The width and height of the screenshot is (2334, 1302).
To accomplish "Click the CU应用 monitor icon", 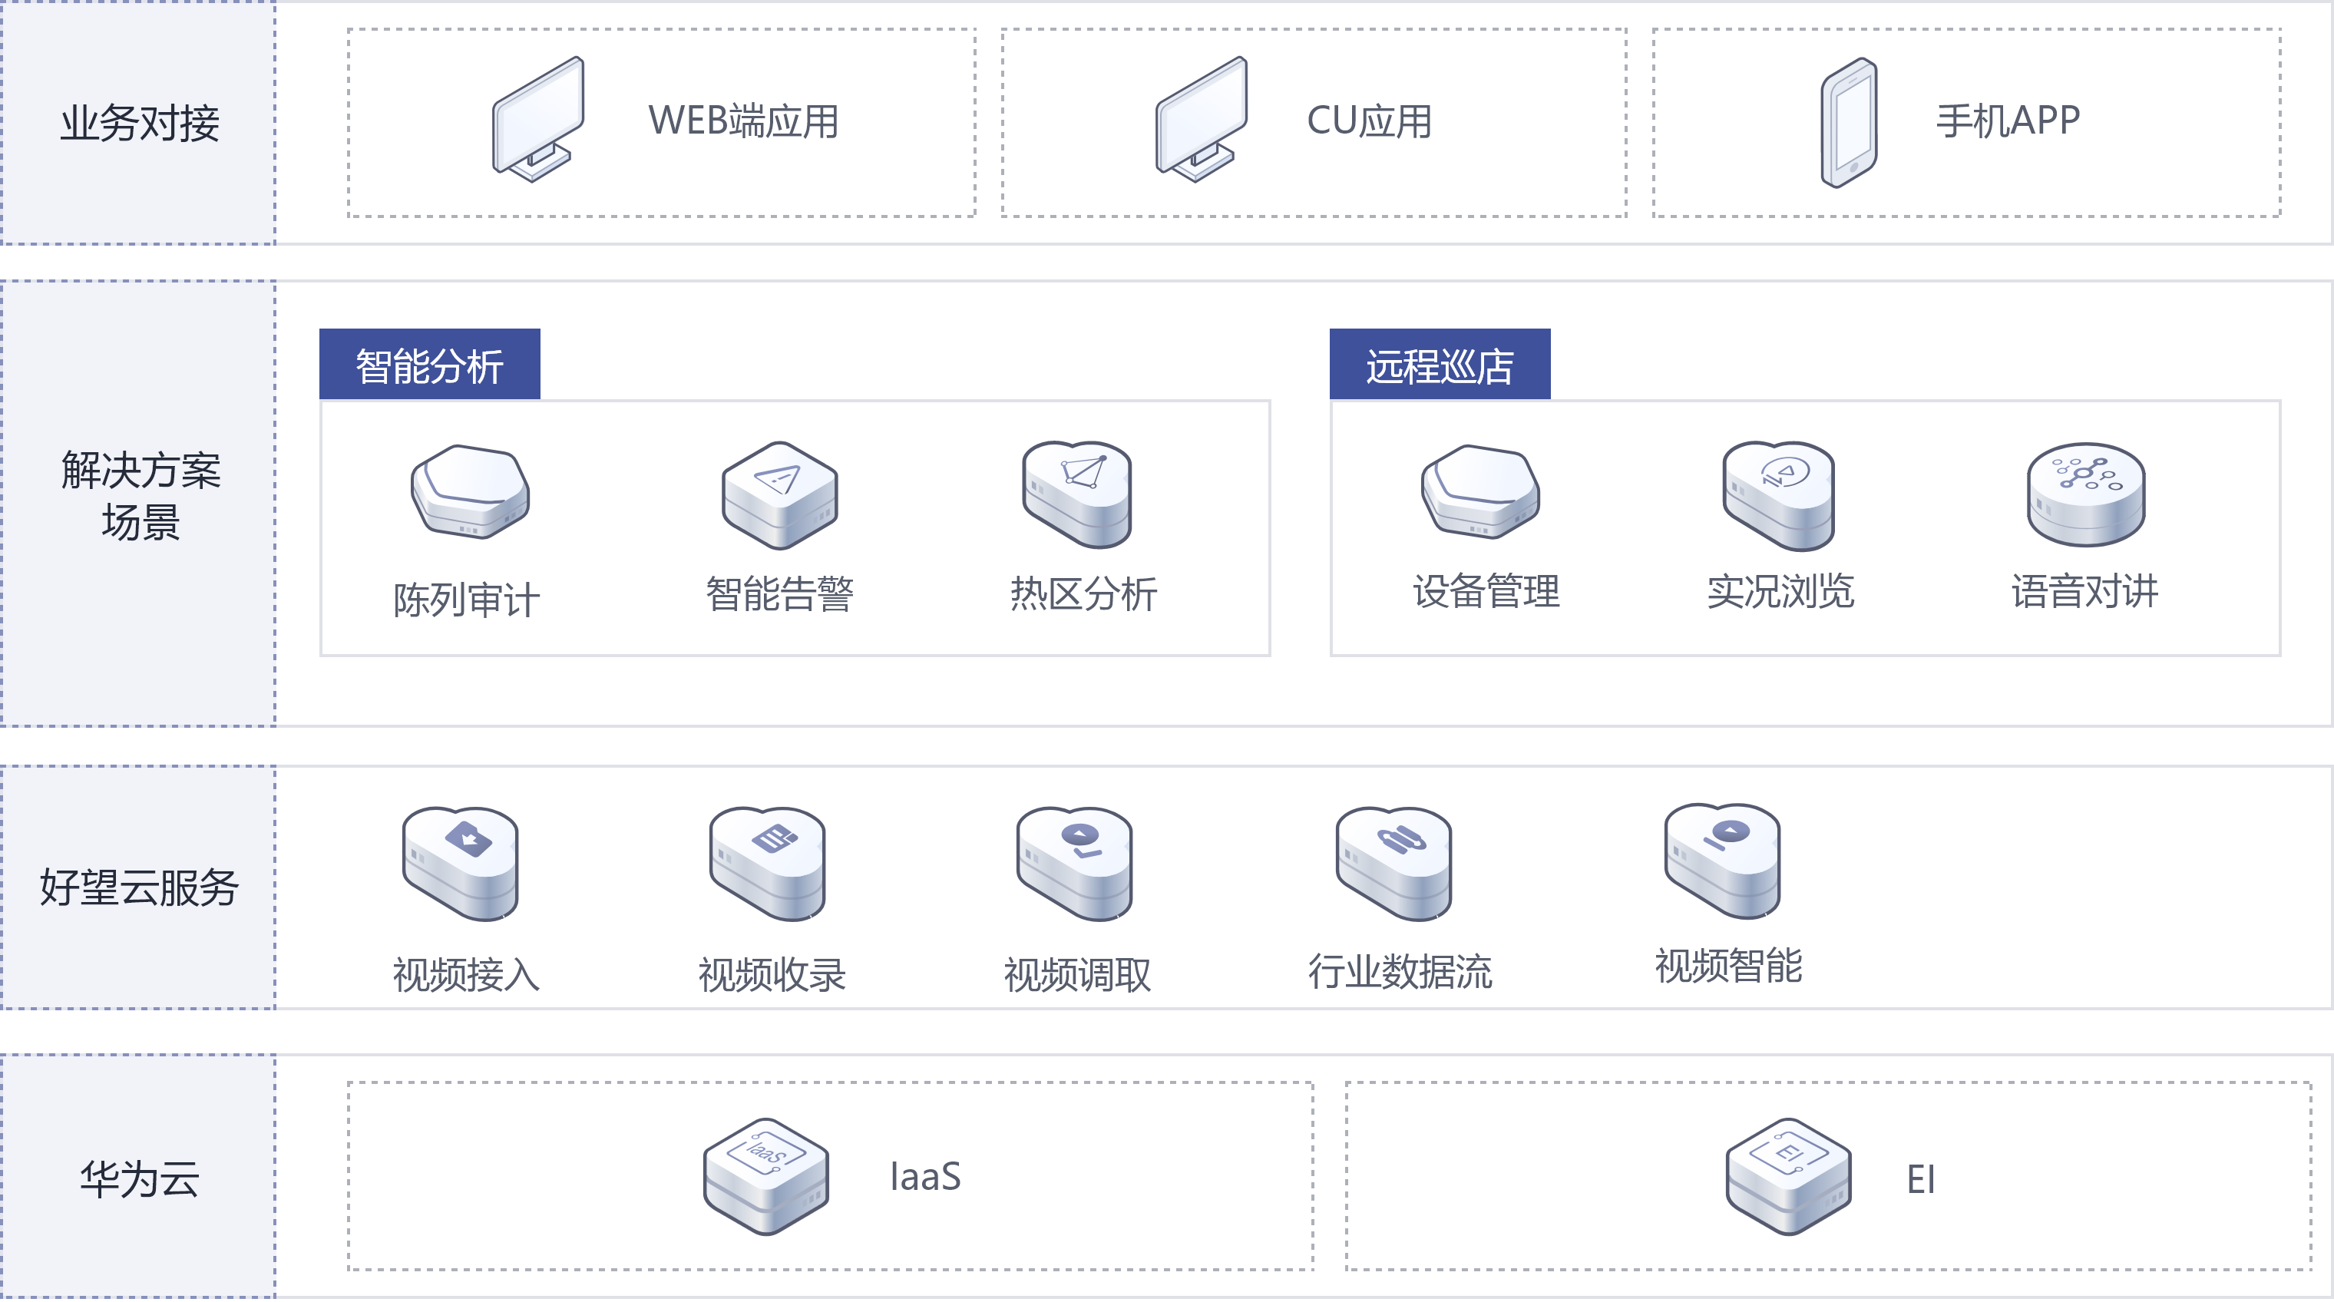I will point(1202,120).
